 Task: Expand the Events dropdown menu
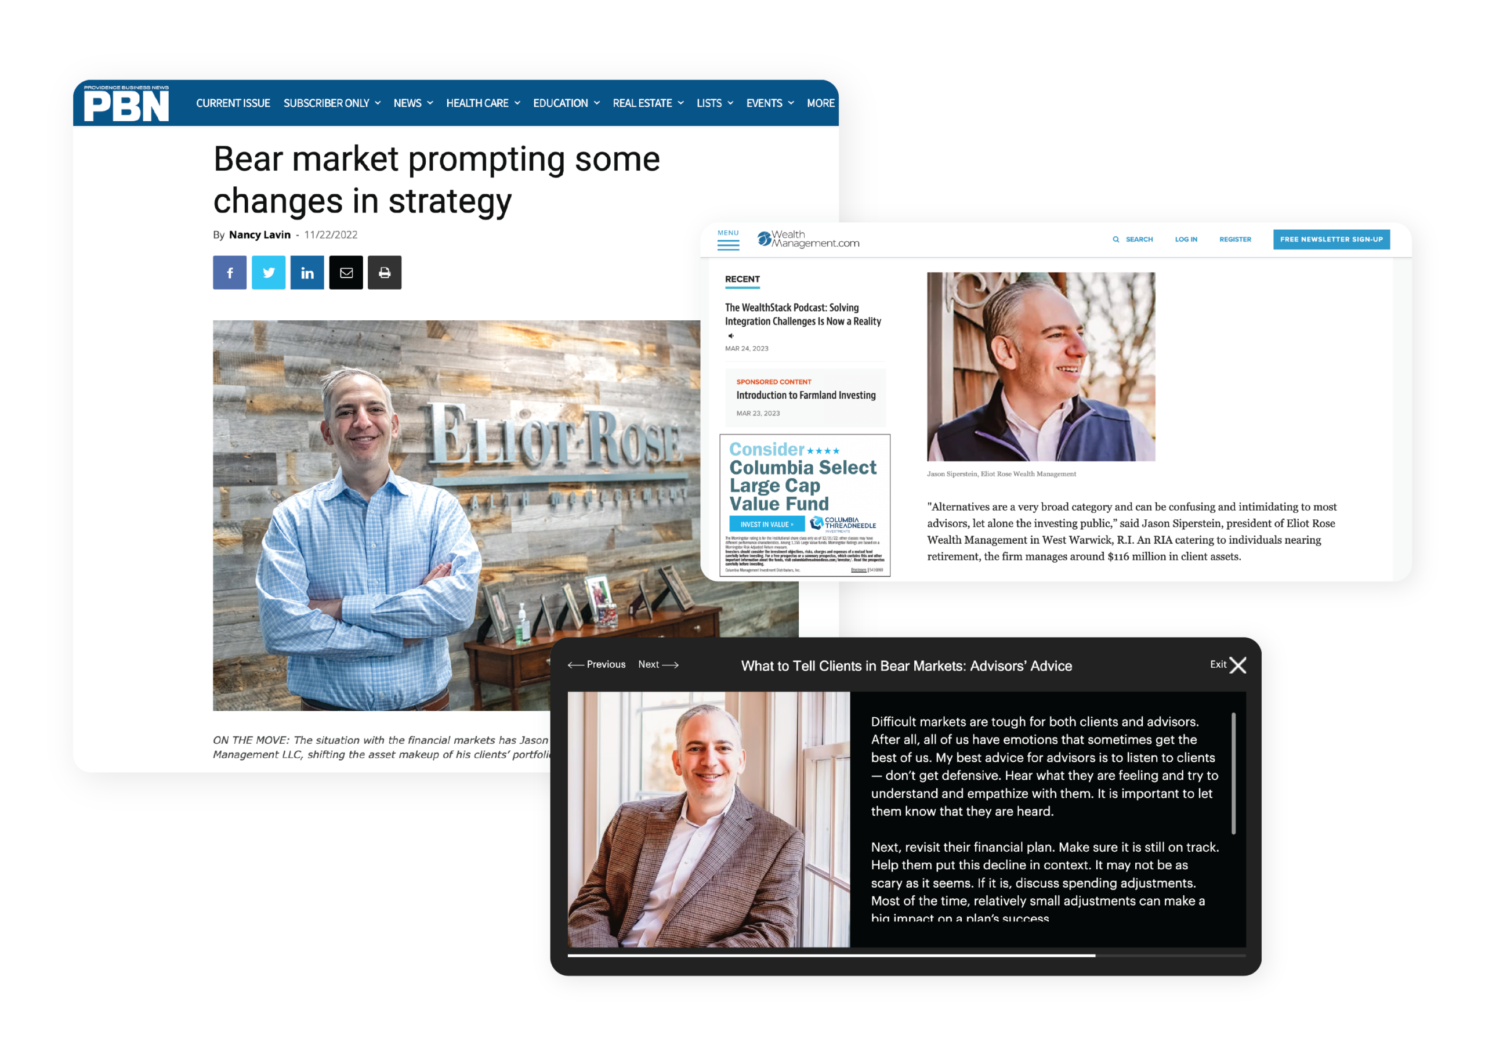(x=770, y=103)
